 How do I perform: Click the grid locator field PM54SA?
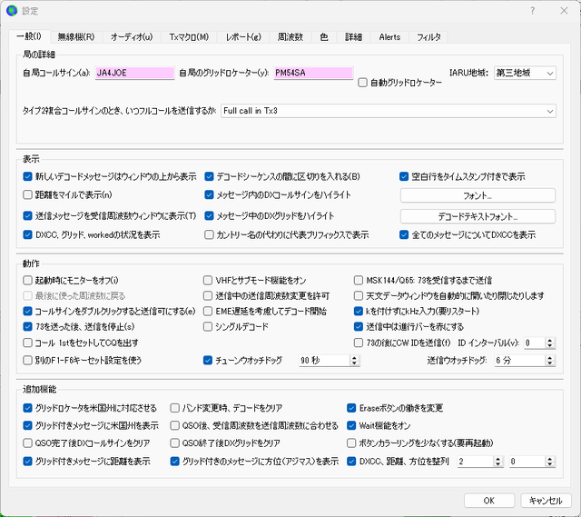coord(313,73)
